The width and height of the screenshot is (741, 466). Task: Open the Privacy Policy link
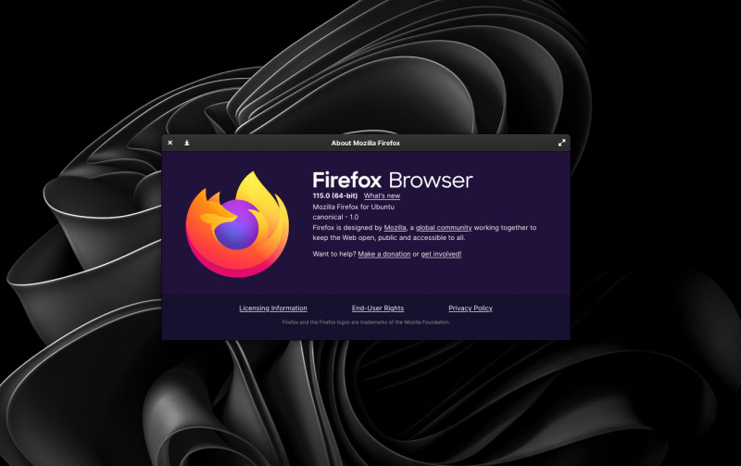click(x=471, y=309)
